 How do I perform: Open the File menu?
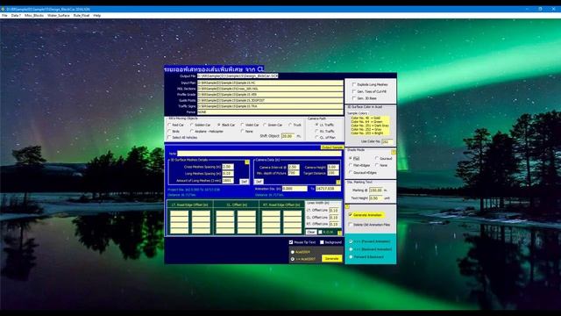[4, 16]
